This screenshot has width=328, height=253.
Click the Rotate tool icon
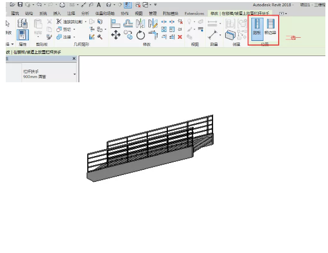(x=141, y=36)
